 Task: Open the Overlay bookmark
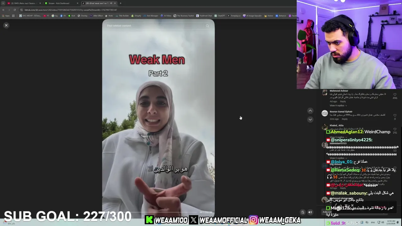click(x=83, y=16)
